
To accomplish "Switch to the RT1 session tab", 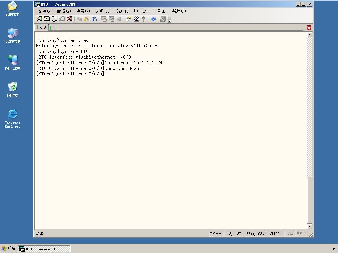I will (55, 28).
